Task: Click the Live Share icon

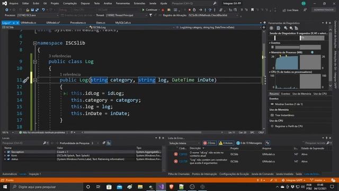Action: (284, 10)
